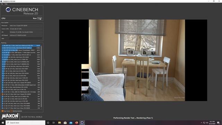The image size is (222, 125).
Task: Click the taskbar Search here box
Action: coord(25,123)
